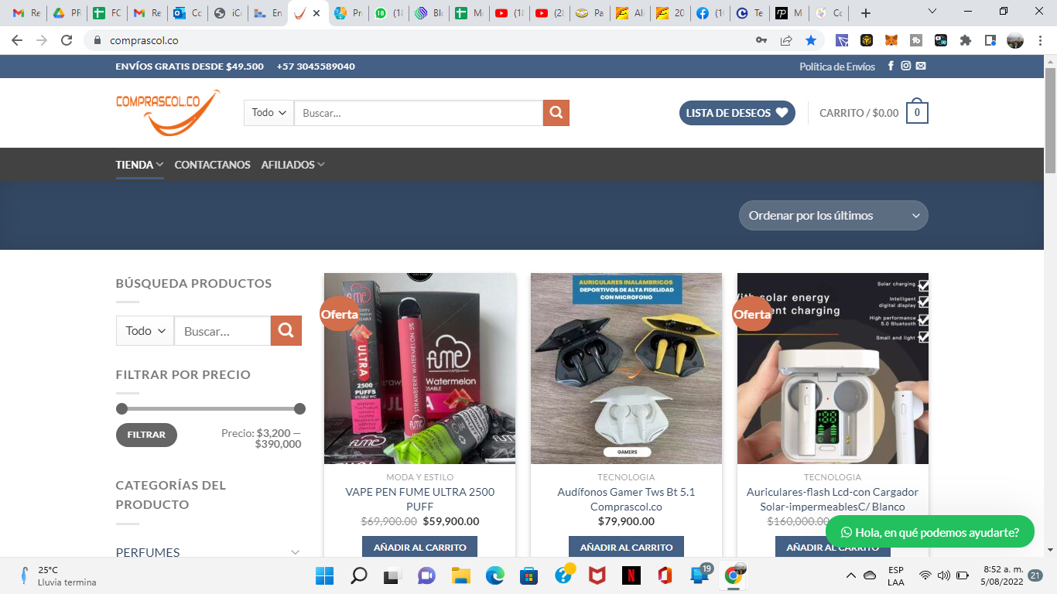Click the sidebar Buscar search field

(222, 331)
